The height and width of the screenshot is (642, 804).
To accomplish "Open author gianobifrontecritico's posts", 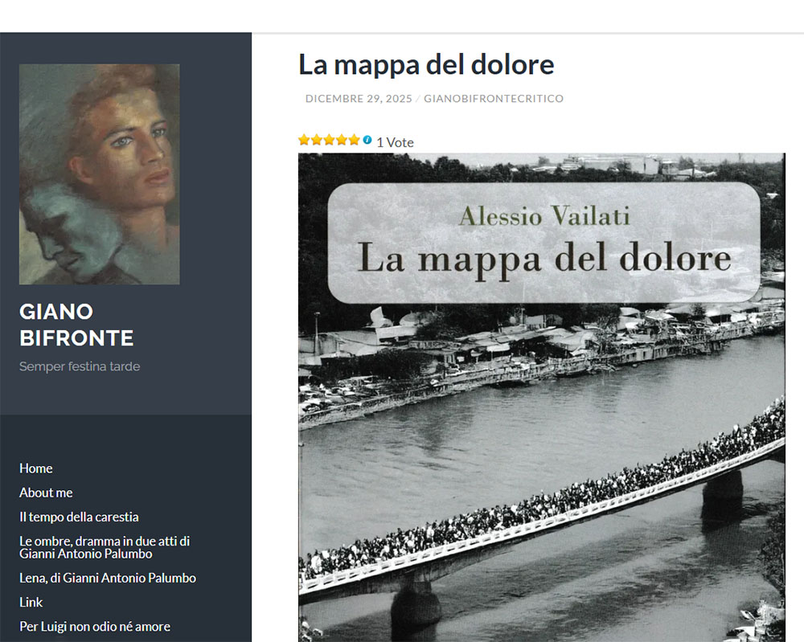I will tap(494, 99).
